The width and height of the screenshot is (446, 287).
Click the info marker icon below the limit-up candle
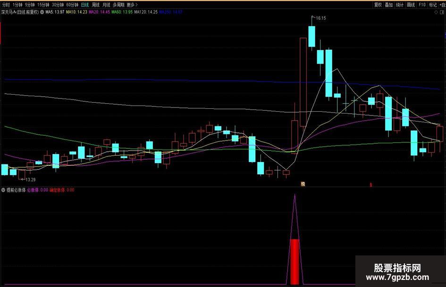303,184
